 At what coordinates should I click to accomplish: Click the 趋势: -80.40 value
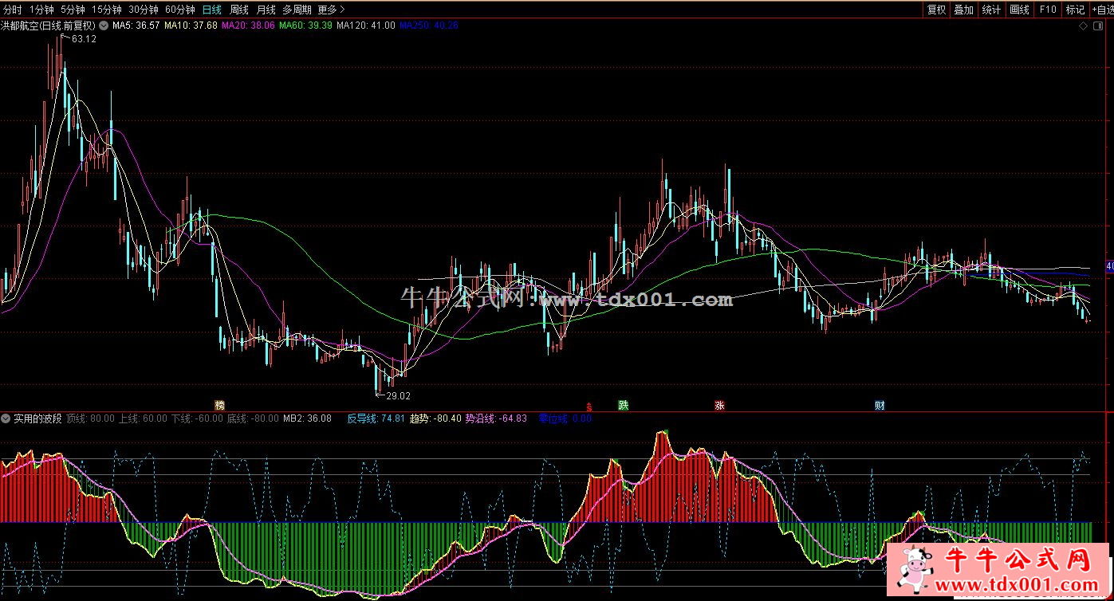(435, 418)
